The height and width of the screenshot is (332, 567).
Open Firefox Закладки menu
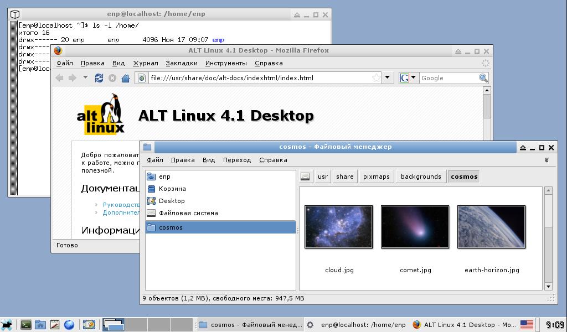182,63
